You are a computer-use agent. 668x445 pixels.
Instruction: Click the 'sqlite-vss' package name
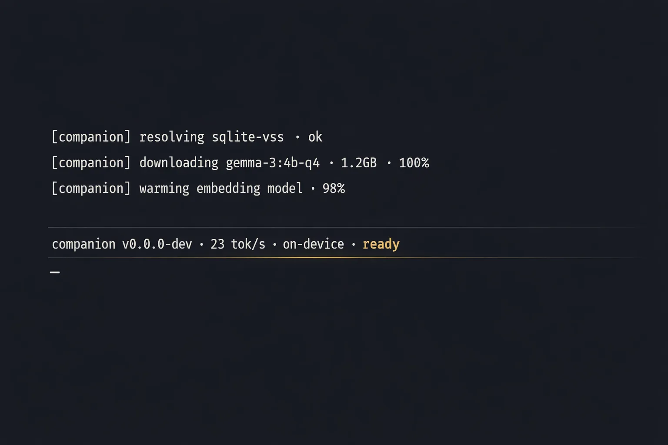(x=247, y=137)
